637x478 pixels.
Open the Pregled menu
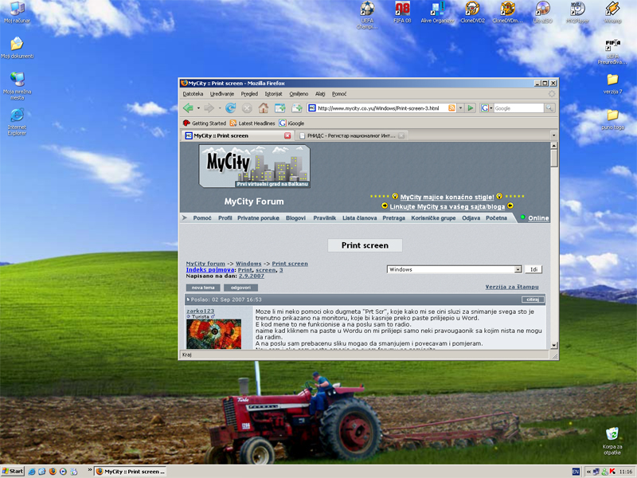[x=249, y=94]
